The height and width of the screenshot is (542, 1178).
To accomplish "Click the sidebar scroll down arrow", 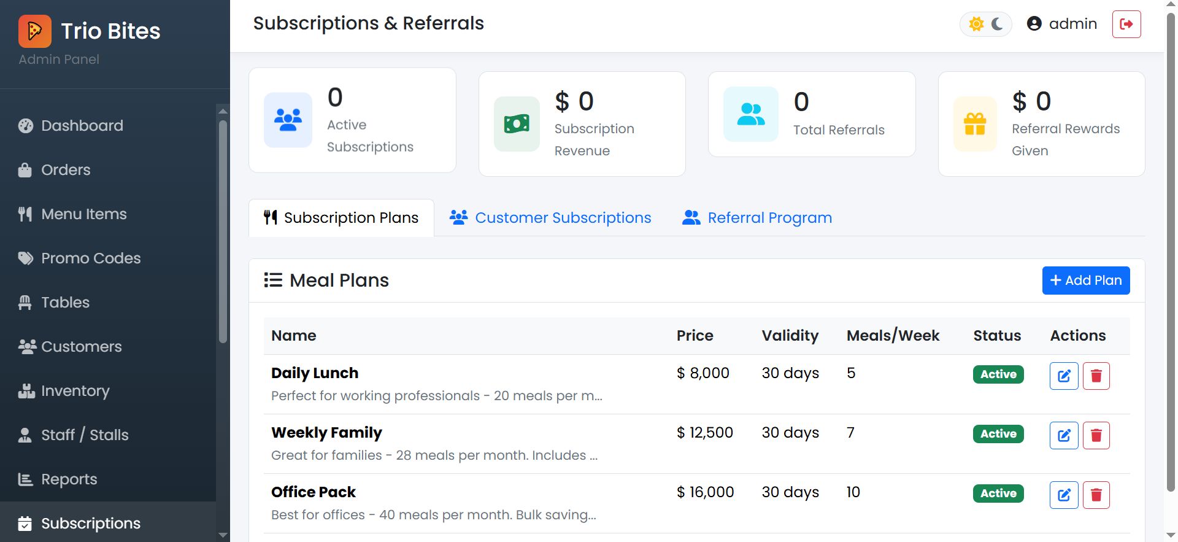I will (x=223, y=535).
